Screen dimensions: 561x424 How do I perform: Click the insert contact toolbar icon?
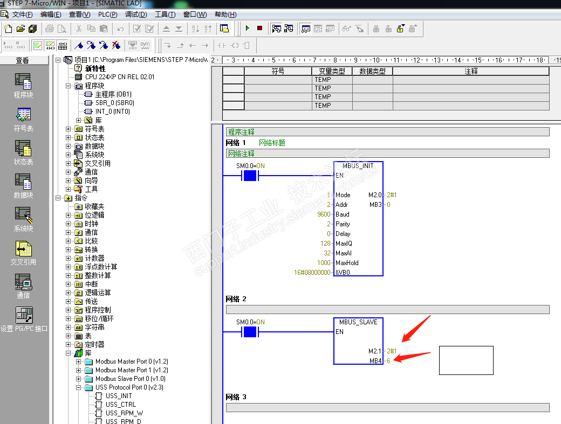coord(222,45)
